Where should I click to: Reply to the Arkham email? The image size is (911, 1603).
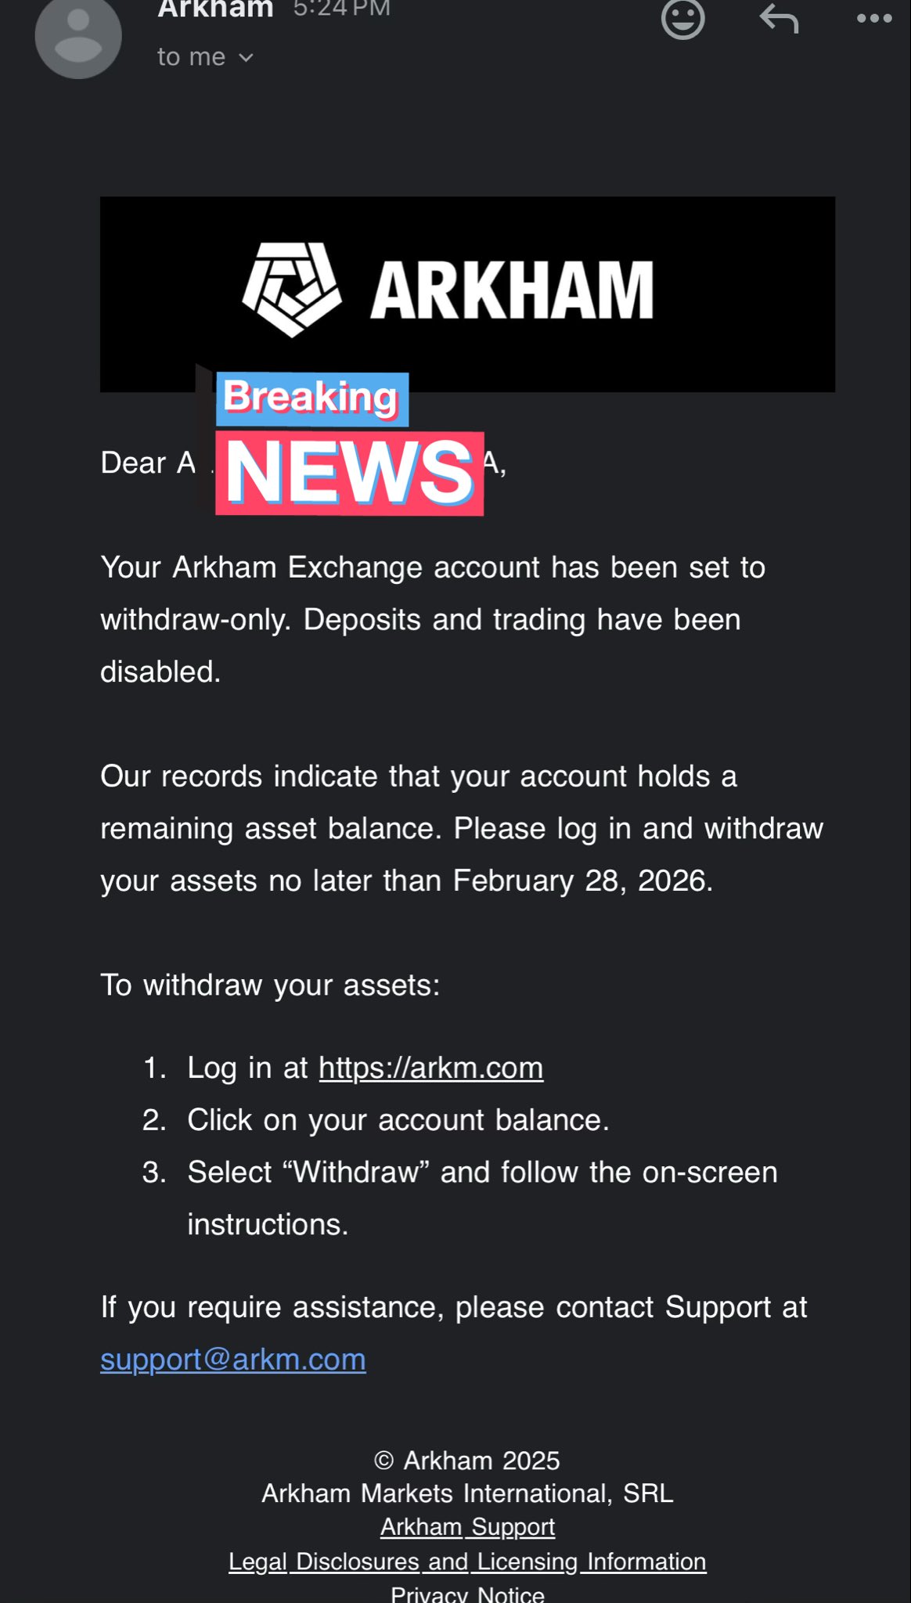tap(779, 19)
